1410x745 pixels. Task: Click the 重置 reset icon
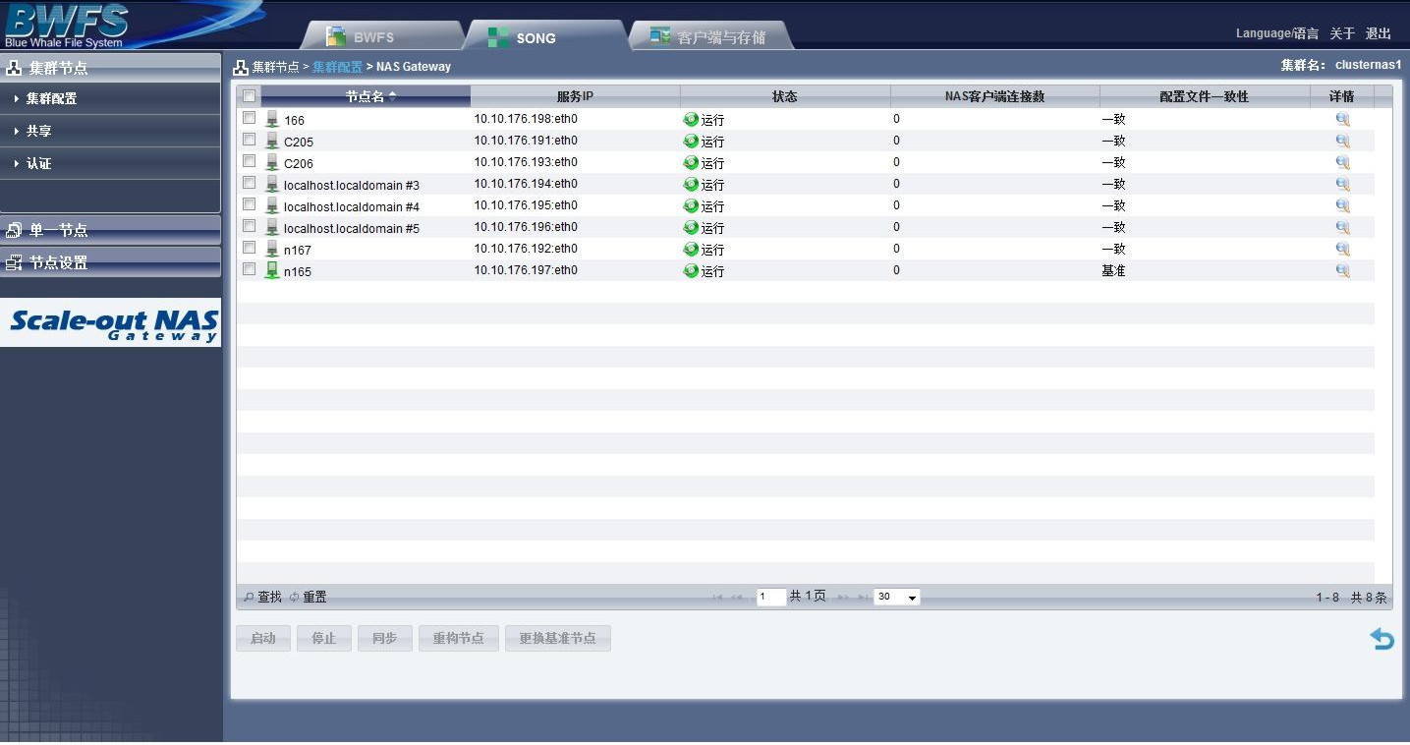[294, 597]
